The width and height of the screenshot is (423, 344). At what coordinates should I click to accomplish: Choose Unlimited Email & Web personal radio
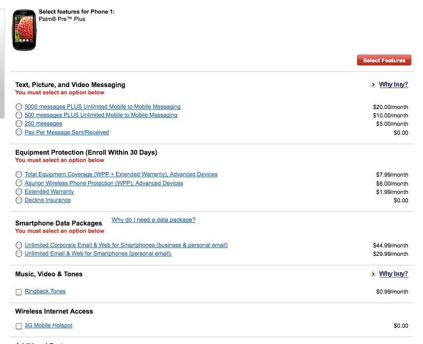click(x=19, y=254)
